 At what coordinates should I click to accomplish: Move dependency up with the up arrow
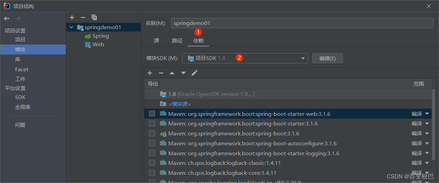[172, 73]
